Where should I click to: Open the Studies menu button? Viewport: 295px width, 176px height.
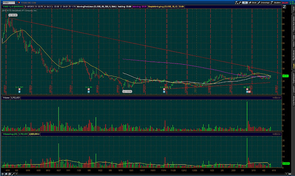(276, 3)
